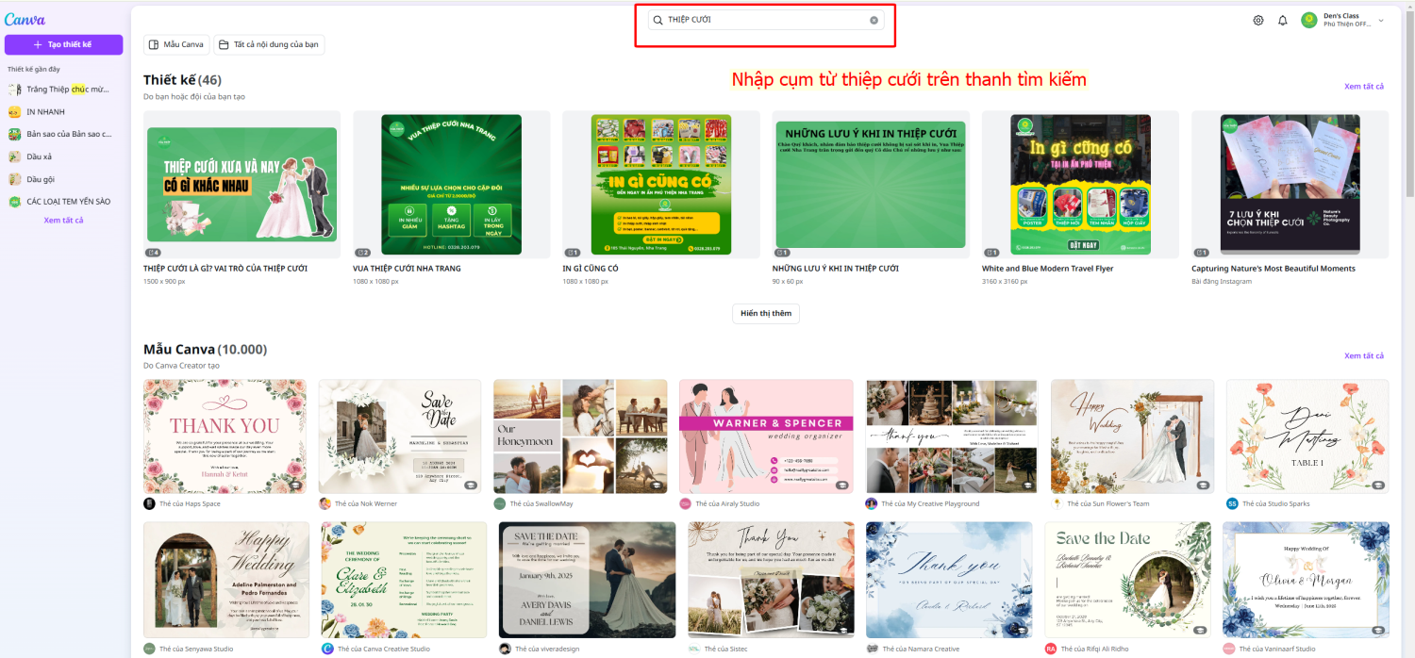Click Capturing Nature's Most Beautiful Moments title

(1273, 269)
